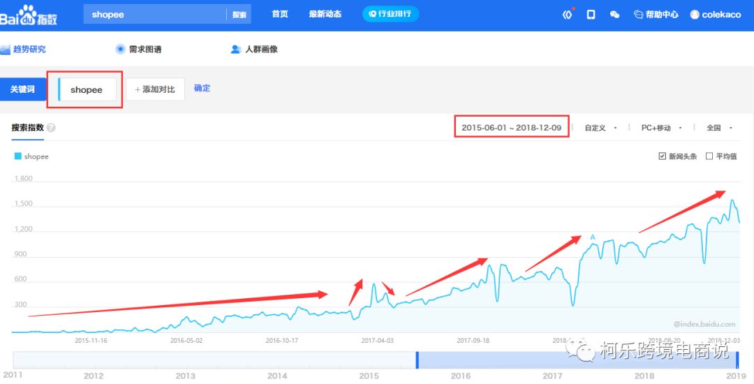Image resolution: width=754 pixels, height=384 pixels.
Task: Click the WeChat icon in header
Action: [614, 15]
